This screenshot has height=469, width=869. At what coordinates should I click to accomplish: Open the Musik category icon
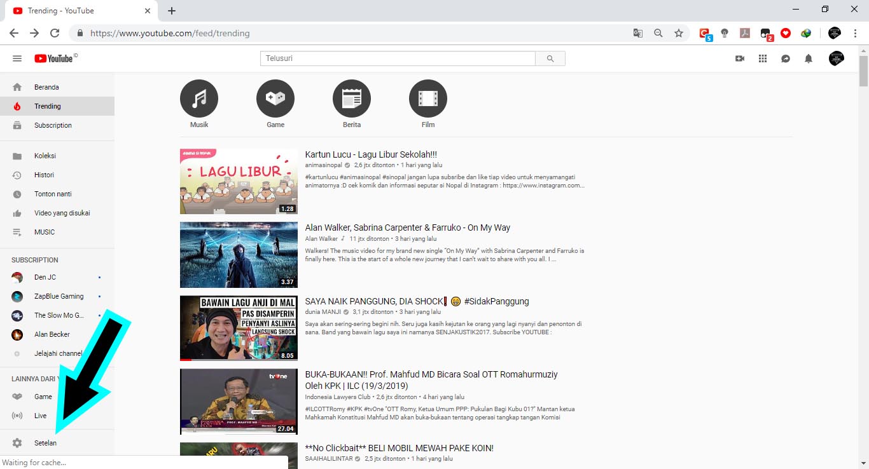pos(199,99)
